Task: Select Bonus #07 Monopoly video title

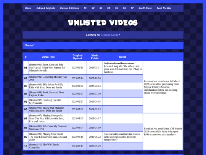Action: click(x=47, y=118)
